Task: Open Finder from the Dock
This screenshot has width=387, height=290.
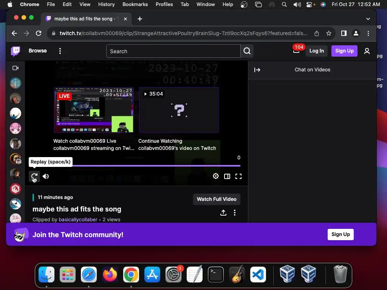Action: coord(46,275)
